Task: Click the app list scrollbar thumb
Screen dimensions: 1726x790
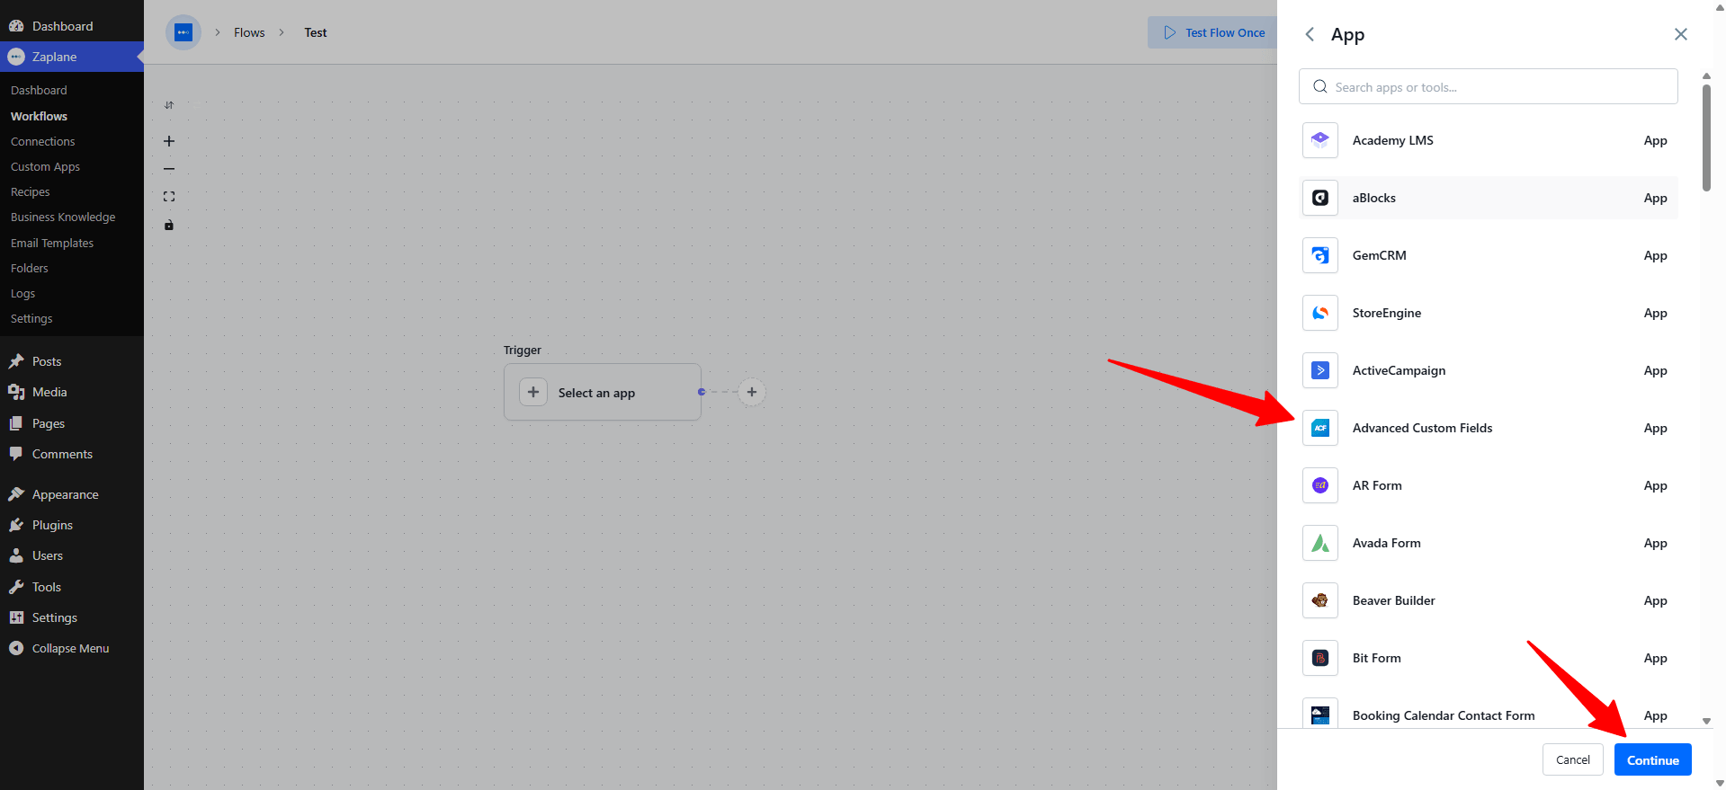Action: click(1706, 137)
